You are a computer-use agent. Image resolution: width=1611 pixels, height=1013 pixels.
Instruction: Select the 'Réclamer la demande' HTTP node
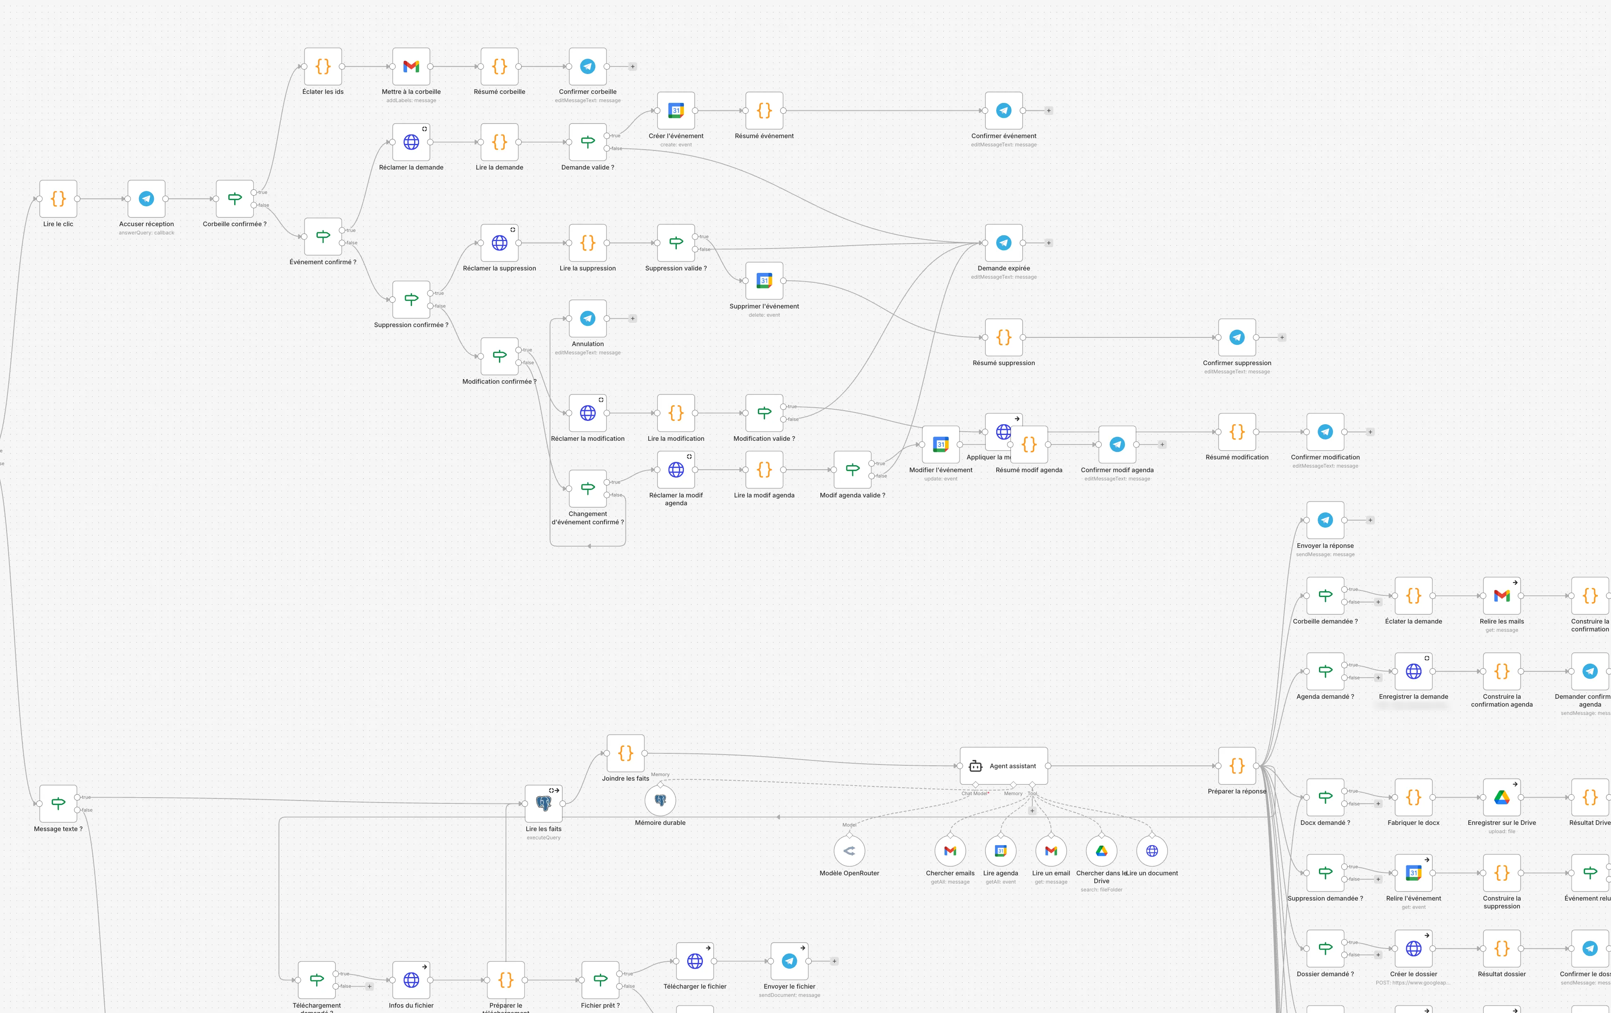click(412, 142)
